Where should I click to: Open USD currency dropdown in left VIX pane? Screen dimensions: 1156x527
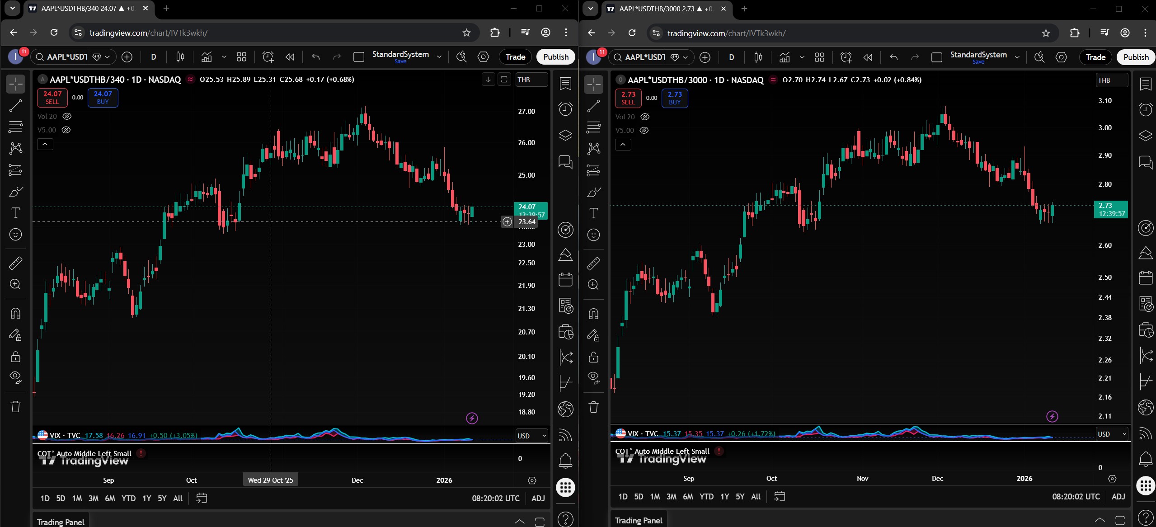point(531,436)
